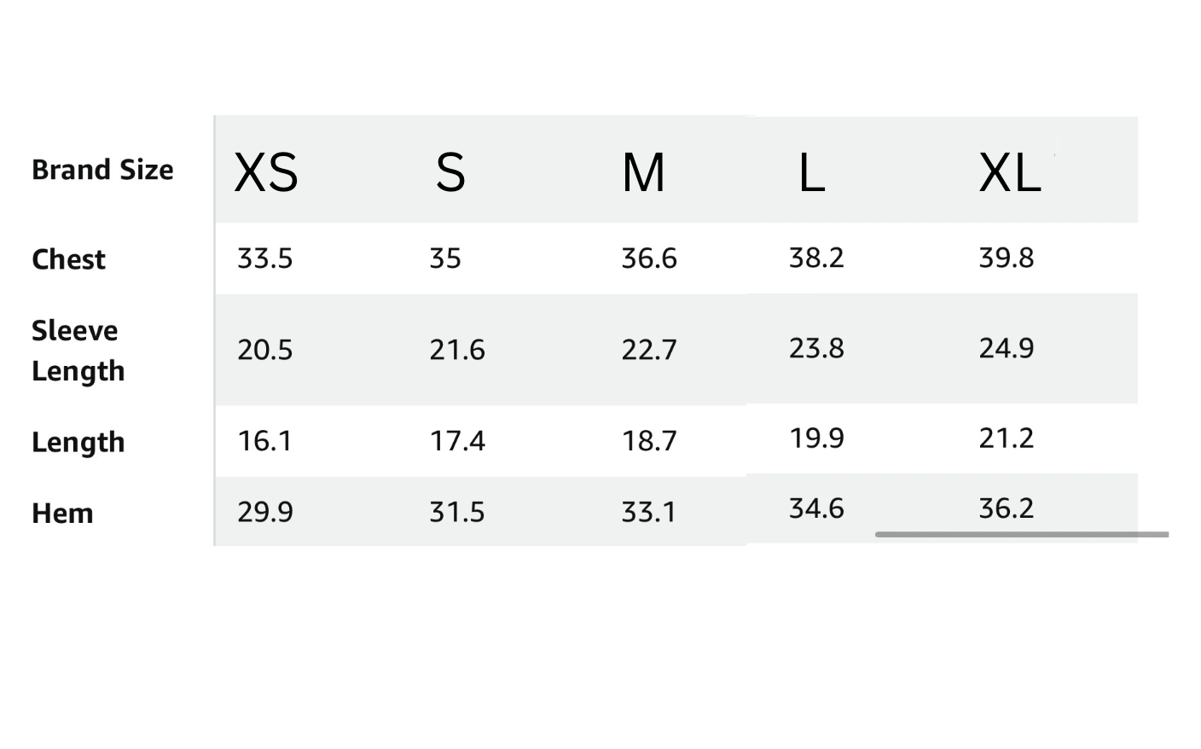1201x749 pixels.
Task: Select the XS brand size header
Action: point(266,173)
